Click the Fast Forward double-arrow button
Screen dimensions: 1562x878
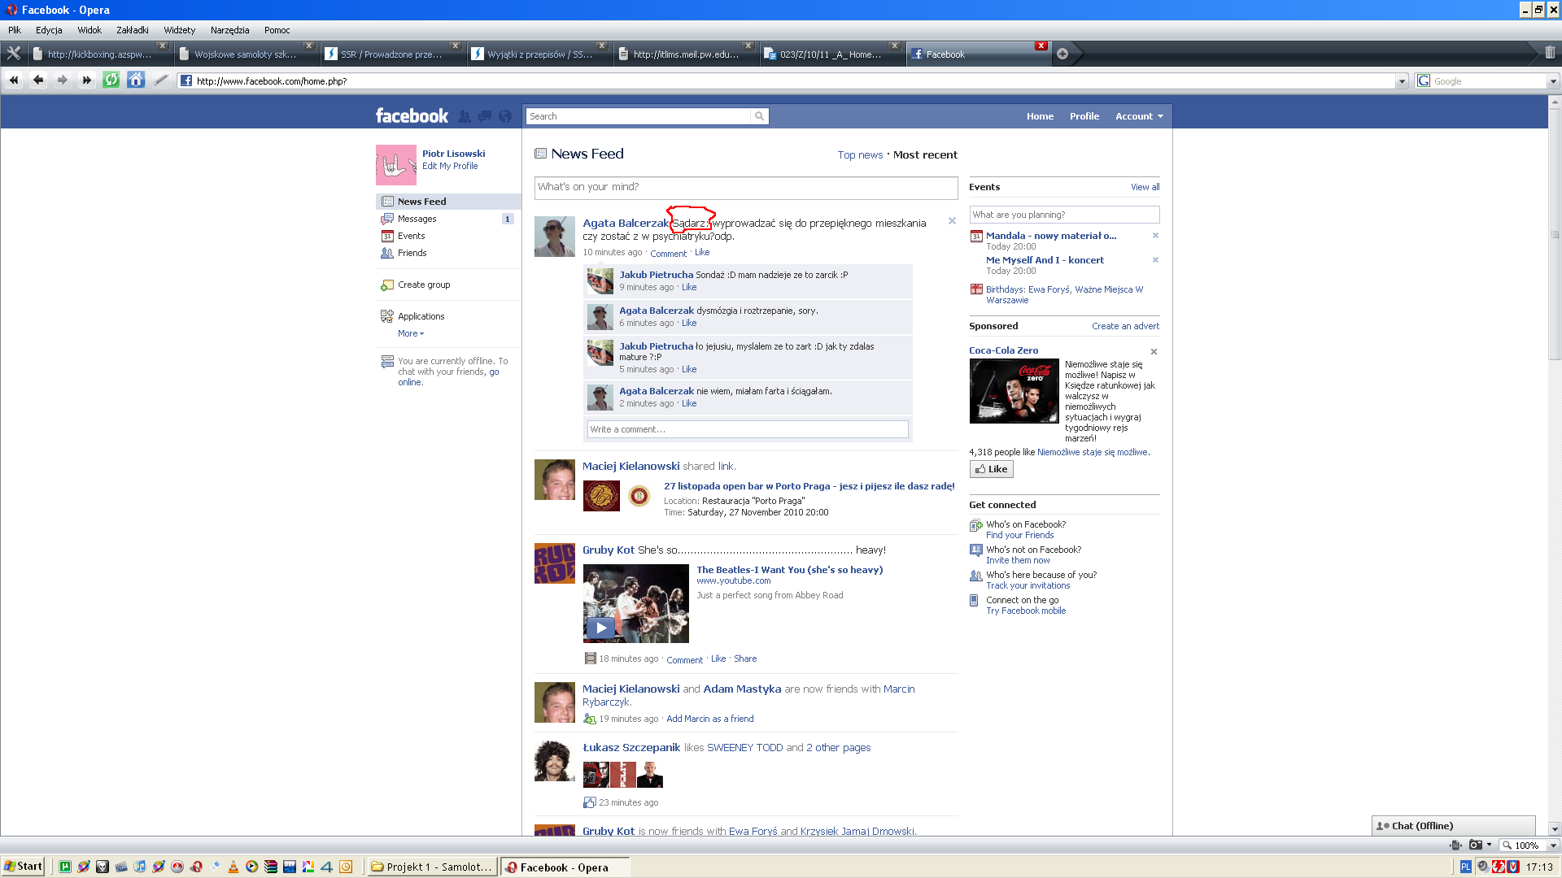pyautogui.click(x=87, y=80)
